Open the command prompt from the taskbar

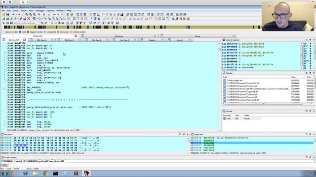(x=56, y=174)
